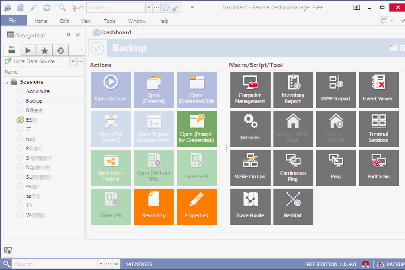405x270 pixels.
Task: Select the vault tree navigation tab
Action: 12,50
